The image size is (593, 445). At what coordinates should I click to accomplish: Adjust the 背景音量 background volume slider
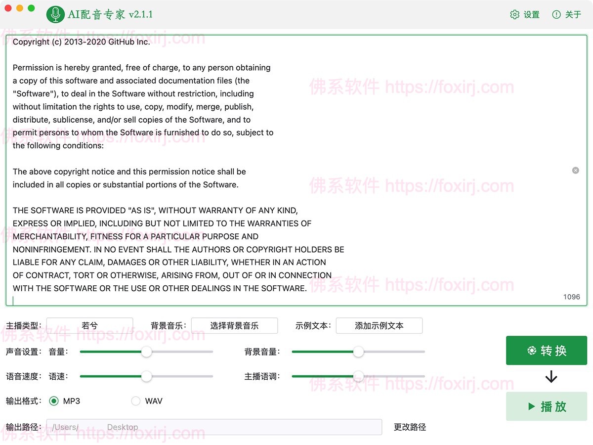coord(358,352)
